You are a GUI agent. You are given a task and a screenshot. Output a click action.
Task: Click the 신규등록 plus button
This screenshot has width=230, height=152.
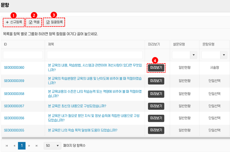pyautogui.click(x=14, y=22)
